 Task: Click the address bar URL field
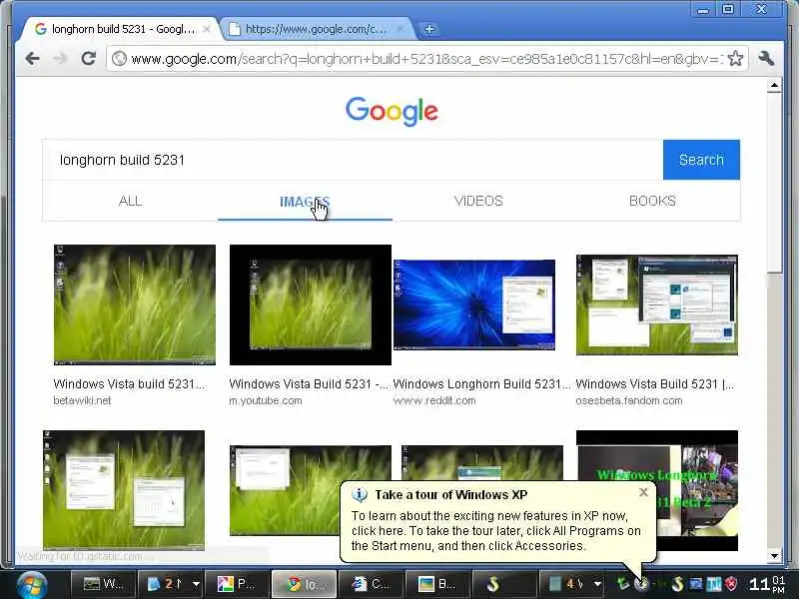pyautogui.click(x=426, y=59)
